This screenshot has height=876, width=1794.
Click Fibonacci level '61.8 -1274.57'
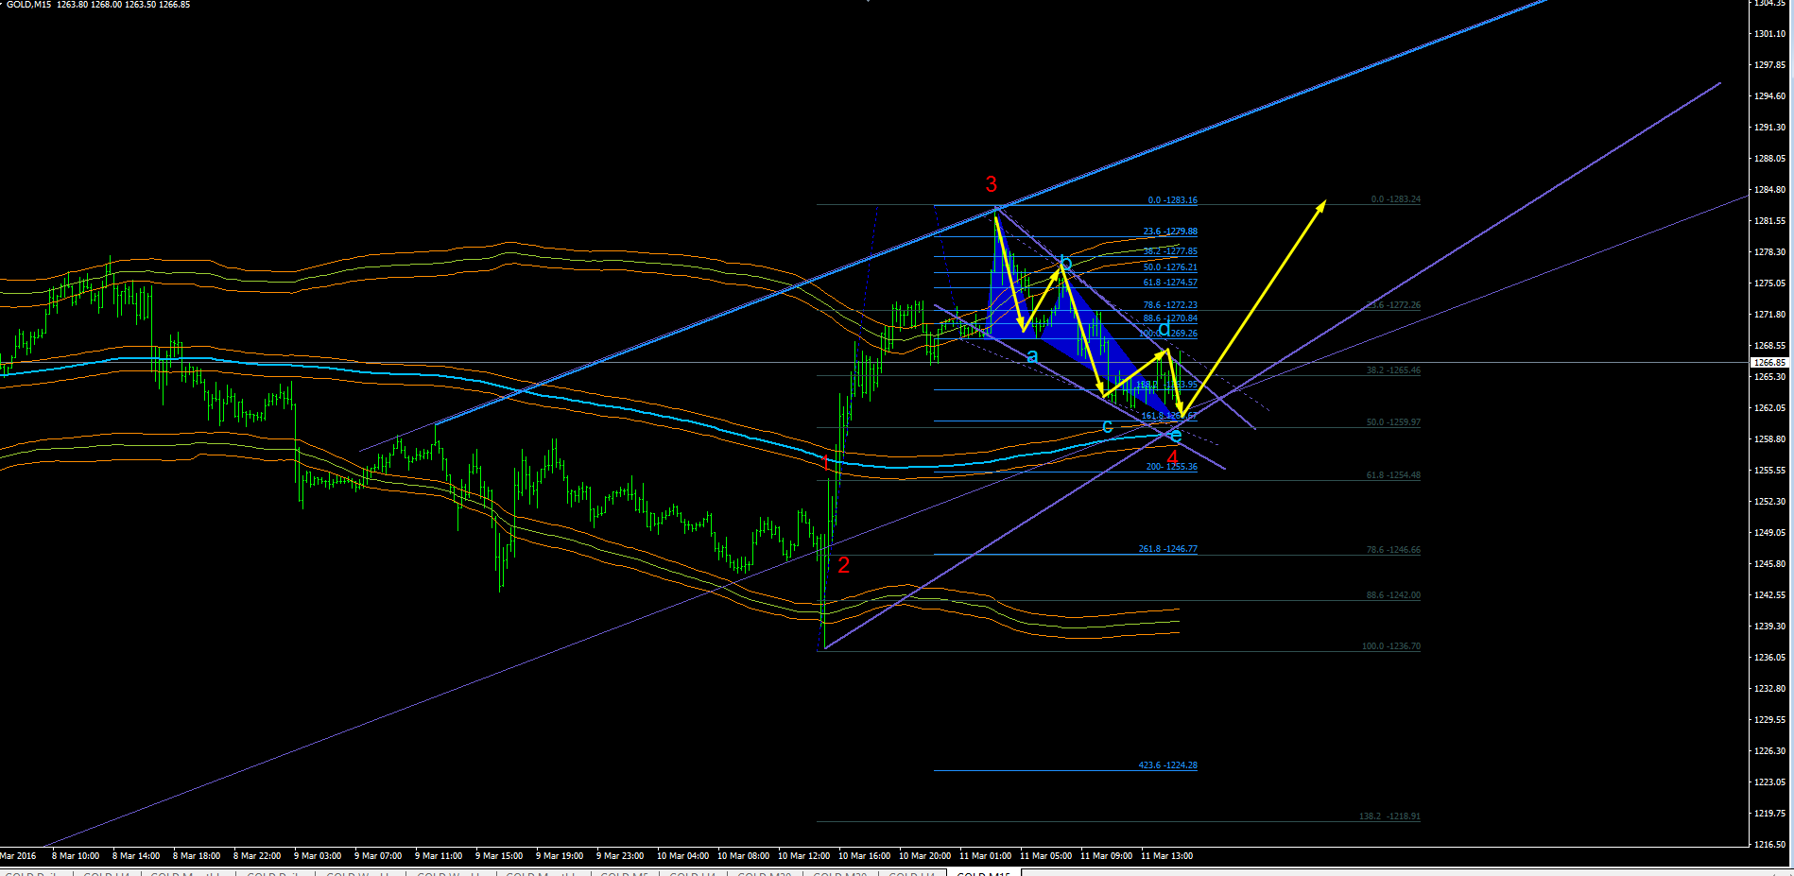pyautogui.click(x=1170, y=283)
